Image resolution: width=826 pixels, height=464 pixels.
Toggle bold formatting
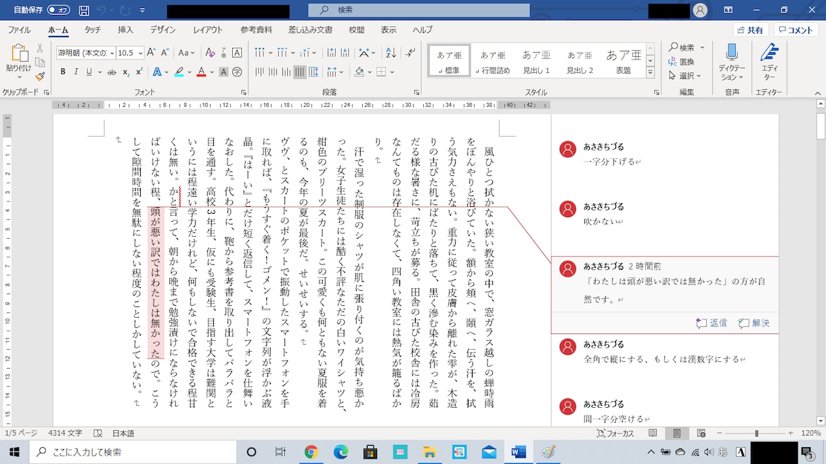(63, 72)
